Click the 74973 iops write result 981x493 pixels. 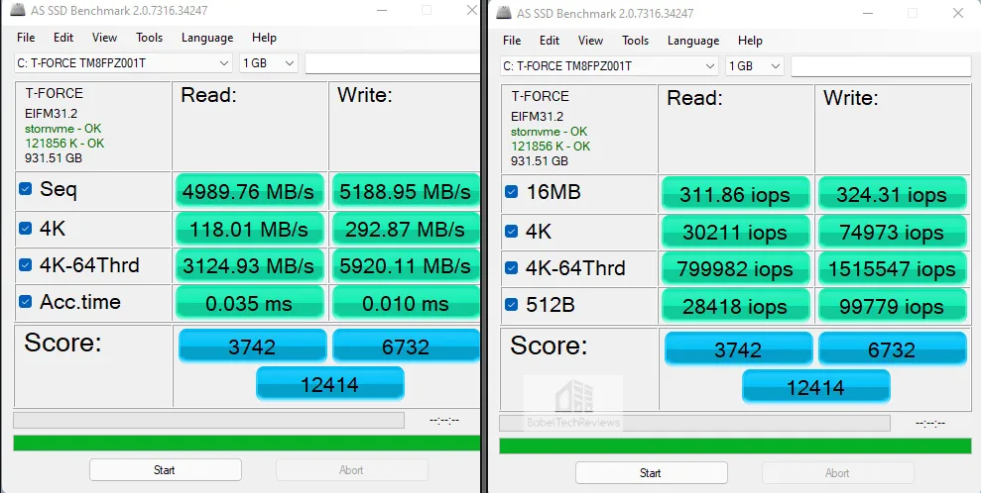pos(892,233)
